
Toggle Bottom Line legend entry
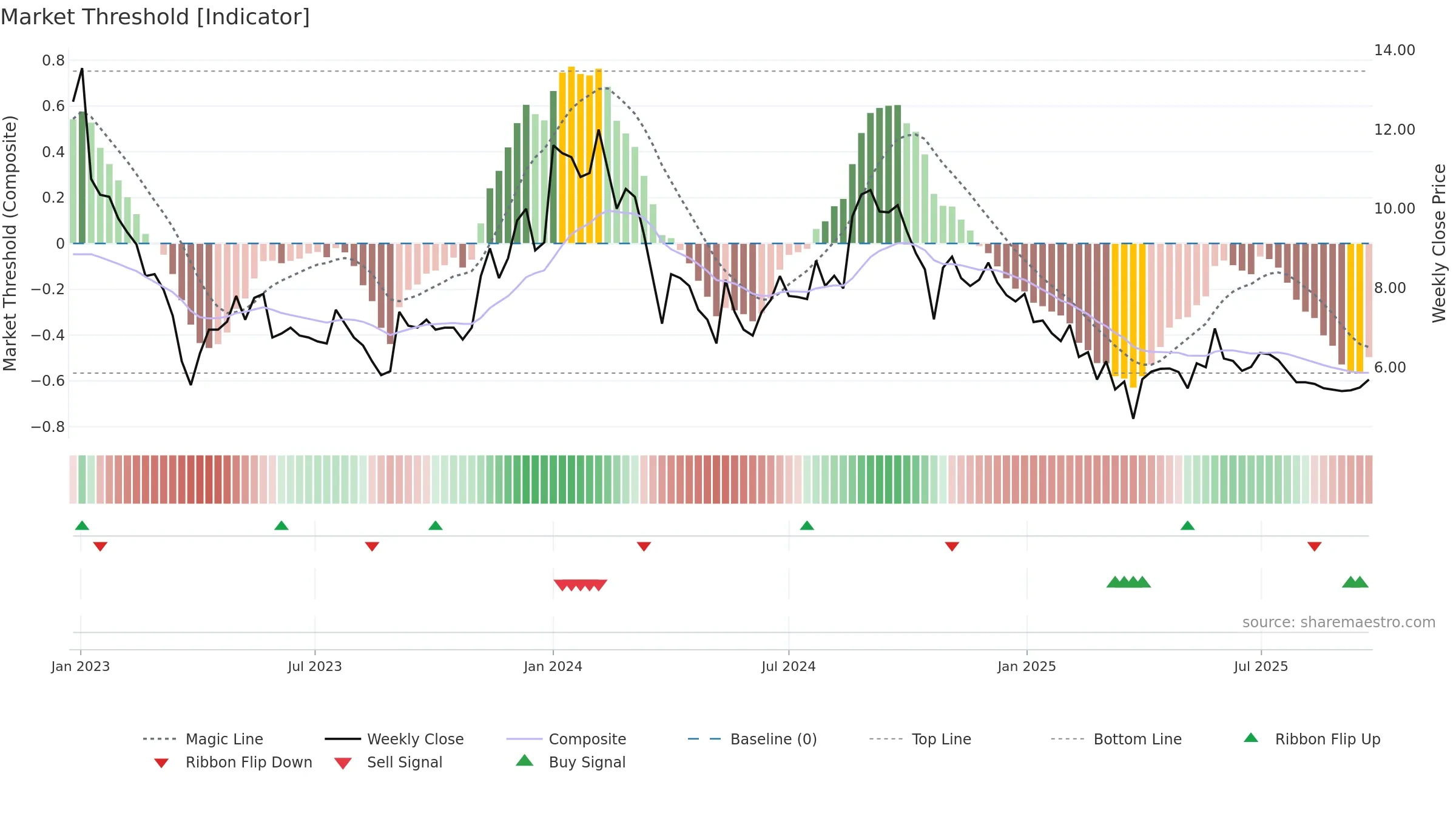(1116, 739)
